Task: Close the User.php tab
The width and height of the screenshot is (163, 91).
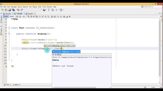Action: click(12, 14)
